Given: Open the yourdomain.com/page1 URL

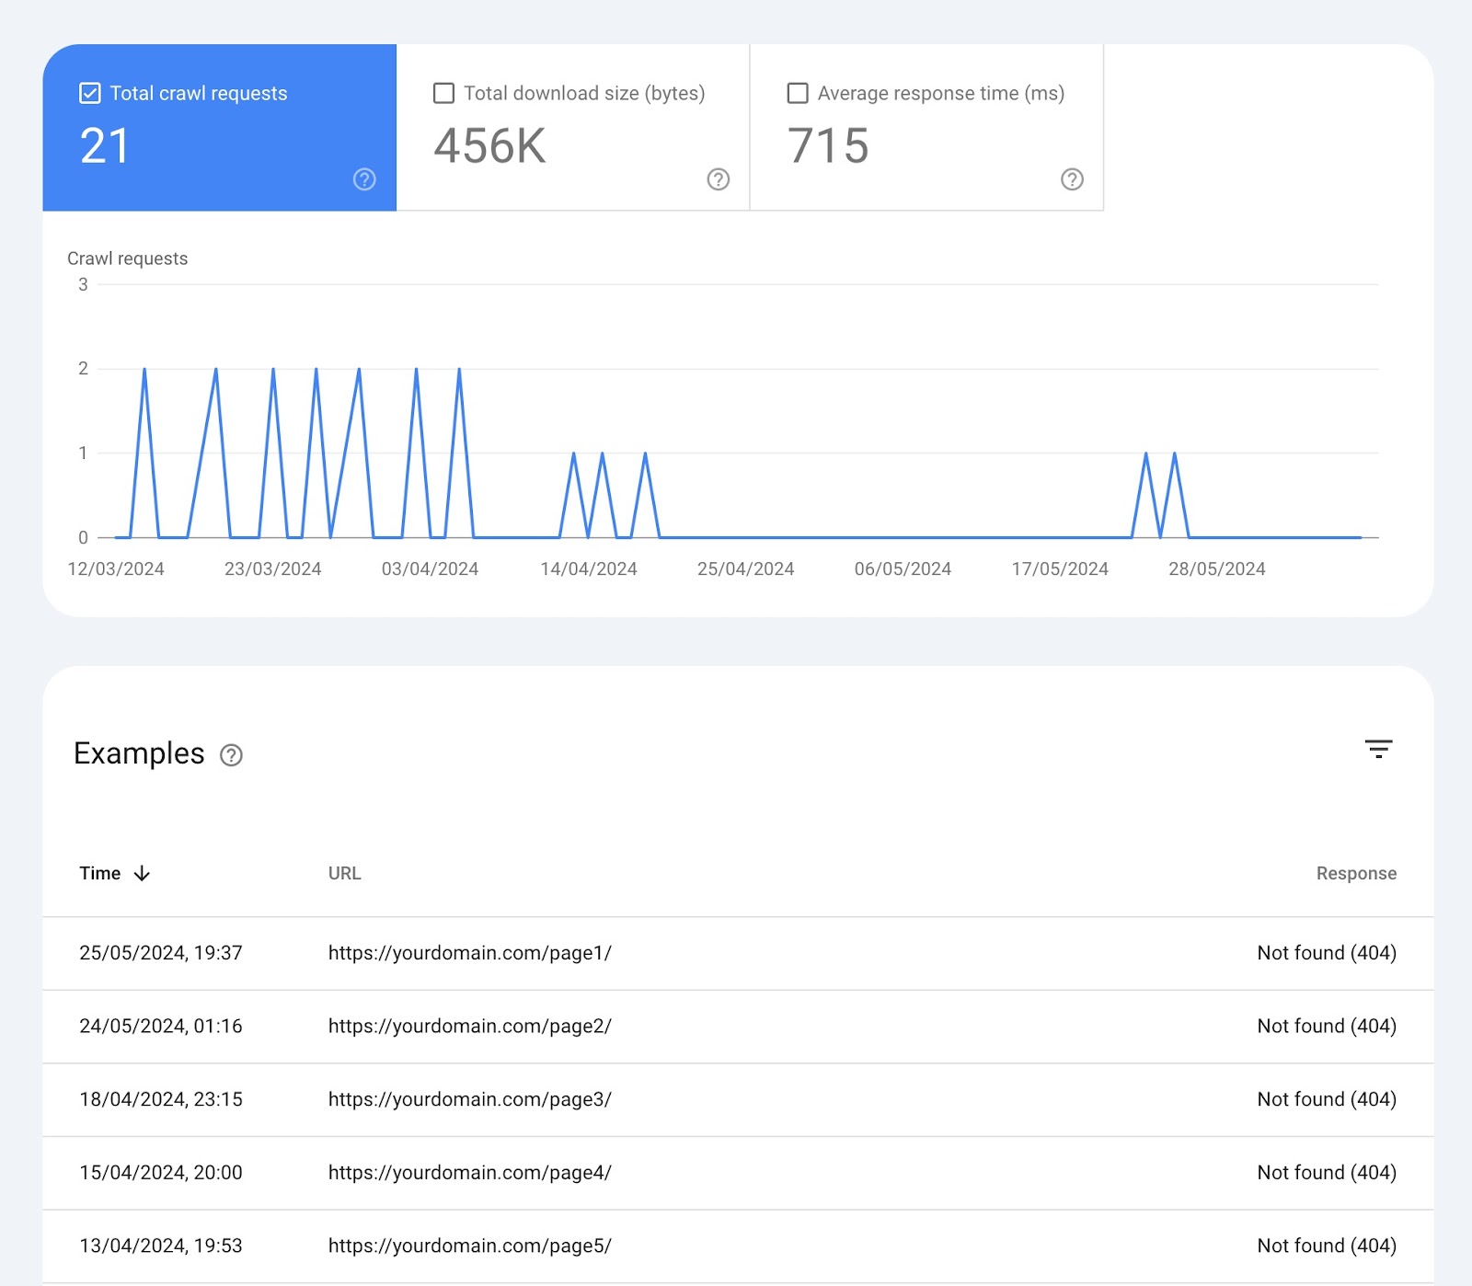Looking at the screenshot, I should click(x=469, y=953).
